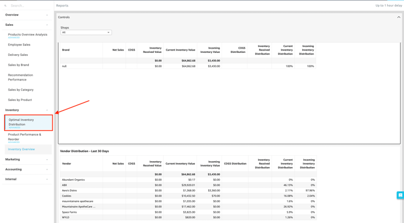Image resolution: width=404 pixels, height=223 pixels.
Task: Open Delivery Sales report
Action: pos(17,55)
